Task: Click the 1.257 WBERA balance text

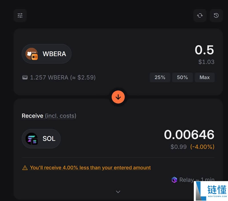Action: [63, 77]
